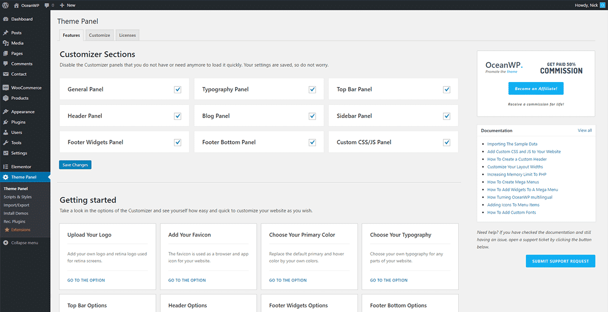The image size is (608, 312).
Task: Open Adding Icons To Menu Items link
Action: [513, 205]
